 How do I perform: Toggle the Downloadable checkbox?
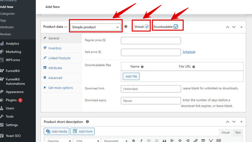(176, 26)
